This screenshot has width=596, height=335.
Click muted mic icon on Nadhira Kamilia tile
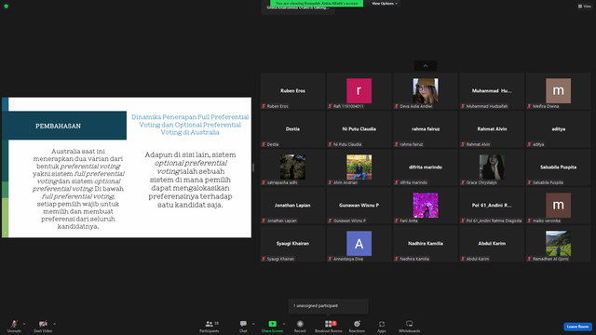[x=396, y=259]
